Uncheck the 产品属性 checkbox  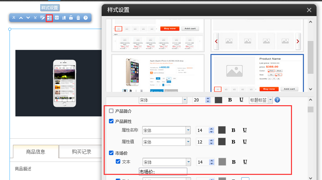pyautogui.click(x=111, y=121)
